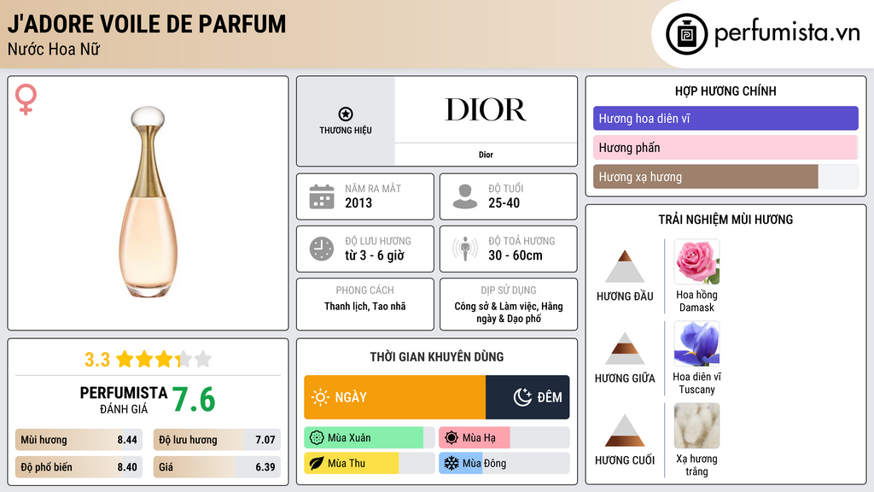This screenshot has height=492, width=874.
Task: Toggle the Mùa Thu season option
Action: tap(351, 462)
